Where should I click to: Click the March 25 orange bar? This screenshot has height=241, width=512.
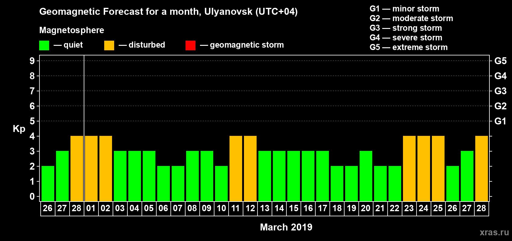click(x=438, y=168)
